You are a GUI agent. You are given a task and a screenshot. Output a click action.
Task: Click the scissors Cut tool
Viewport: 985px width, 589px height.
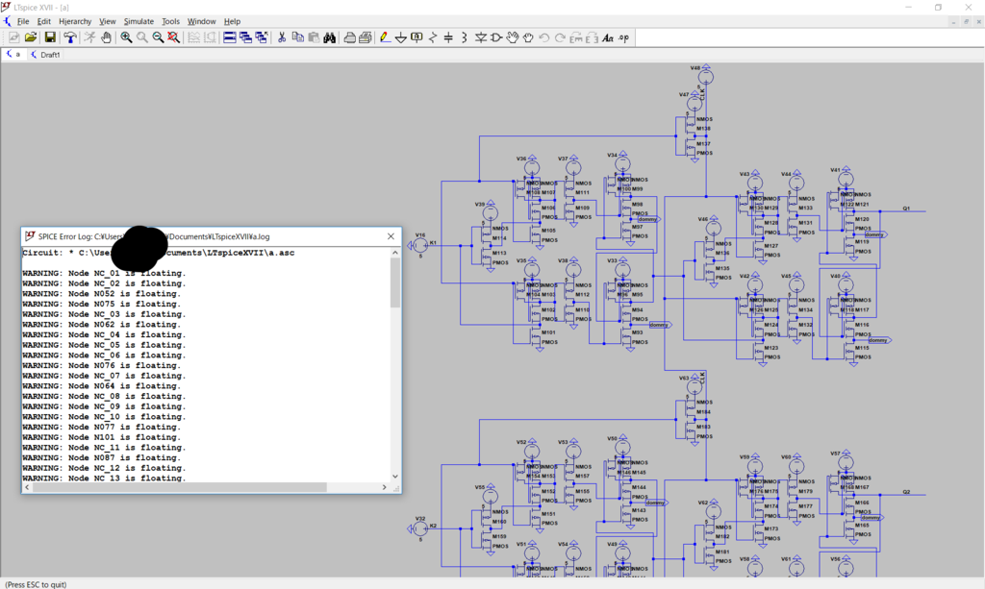point(282,37)
